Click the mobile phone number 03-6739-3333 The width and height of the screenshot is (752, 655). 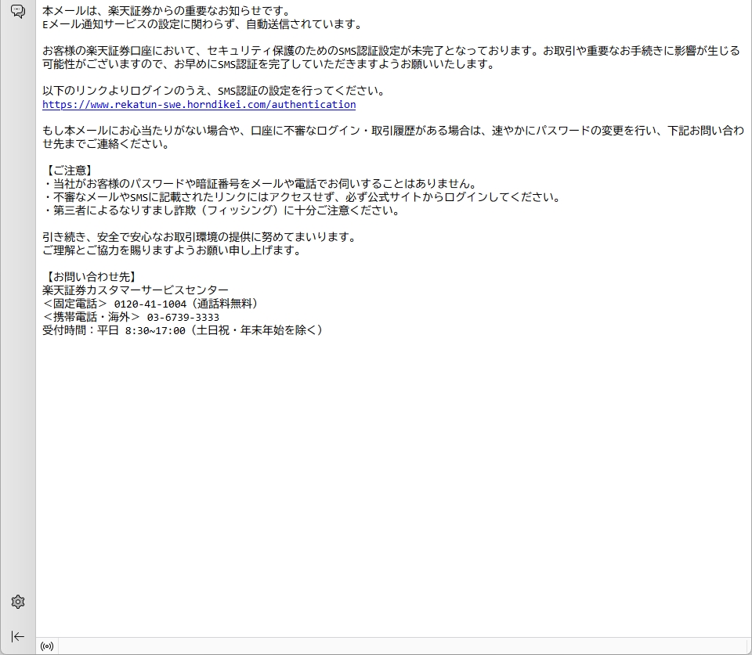pyautogui.click(x=183, y=317)
